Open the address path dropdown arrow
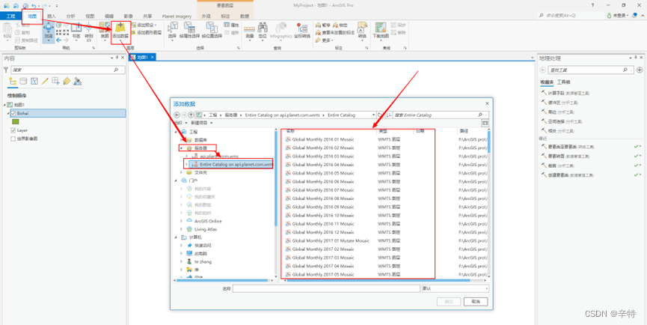Image resolution: width=647 pixels, height=325 pixels. (373, 115)
